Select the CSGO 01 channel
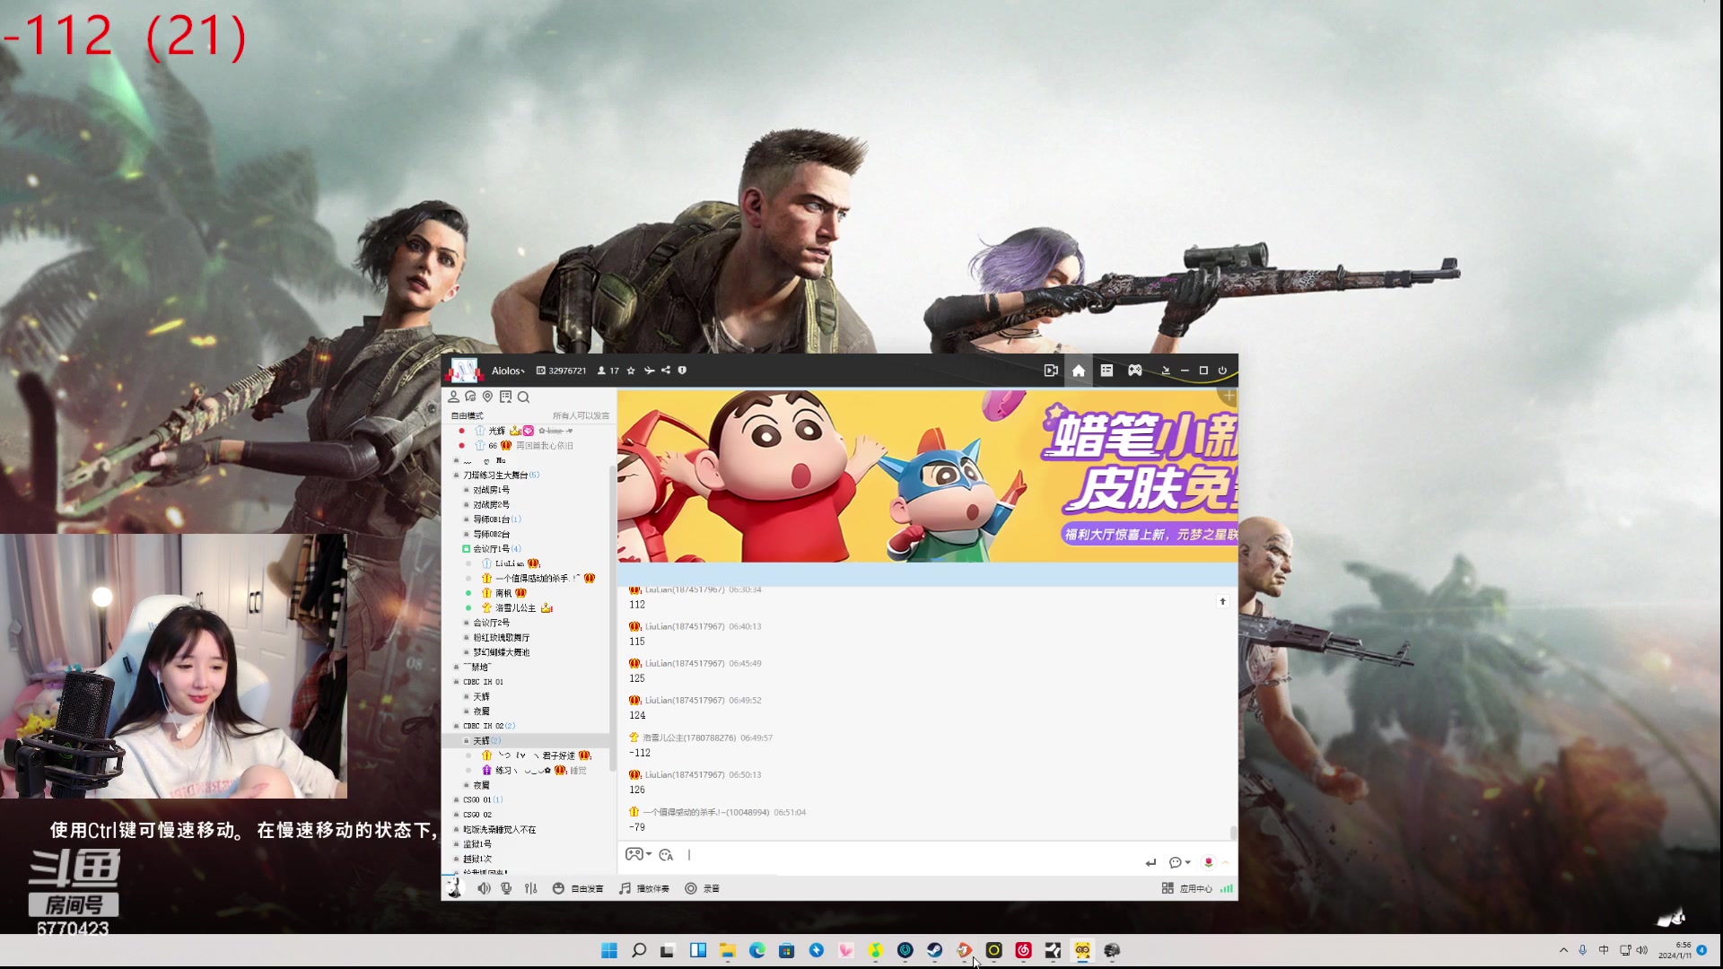This screenshot has height=969, width=1723. coord(477,799)
